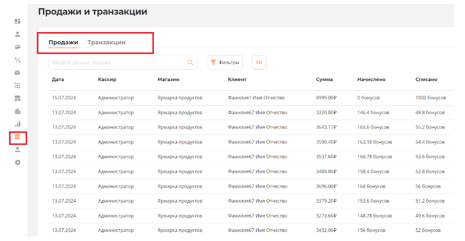Click into the Введите данные продажи field
The height and width of the screenshot is (241, 465).
tap(116, 63)
